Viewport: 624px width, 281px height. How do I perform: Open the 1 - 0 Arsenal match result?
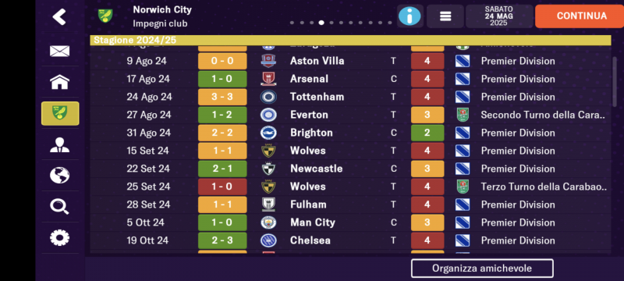click(x=222, y=79)
